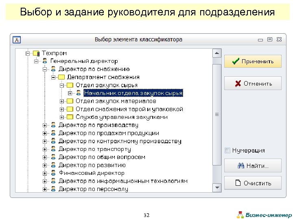Select the Отдел закупок сырья row
Image resolution: width=293 pixels, height=219 pixels.
(107, 85)
